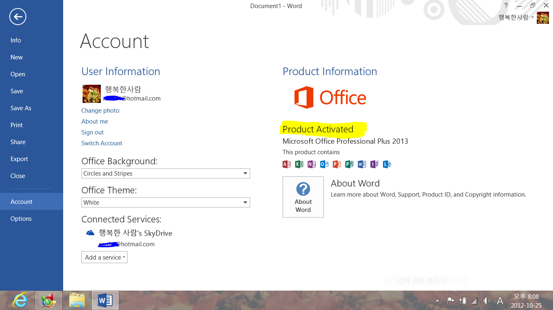
Task: Click the input language A indicator
Action: click(x=500, y=301)
